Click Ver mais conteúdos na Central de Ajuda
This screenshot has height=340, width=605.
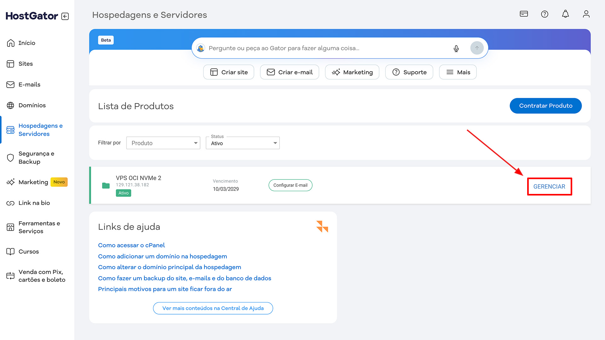213,308
